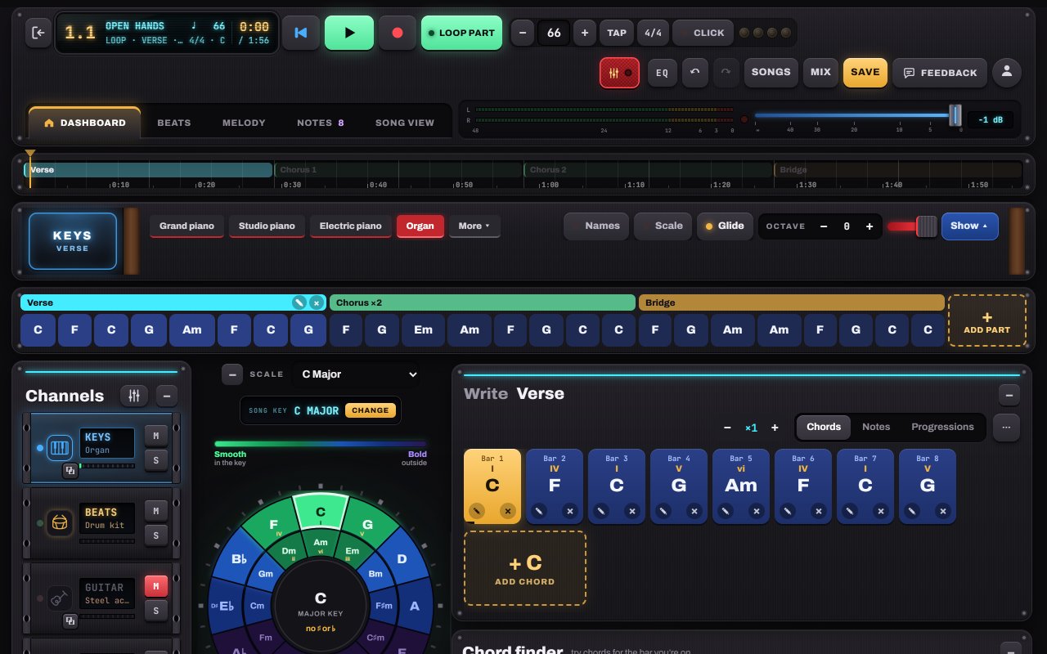1047x654 pixels.
Task: Open the channel mixer sliders icon
Action: tap(134, 396)
